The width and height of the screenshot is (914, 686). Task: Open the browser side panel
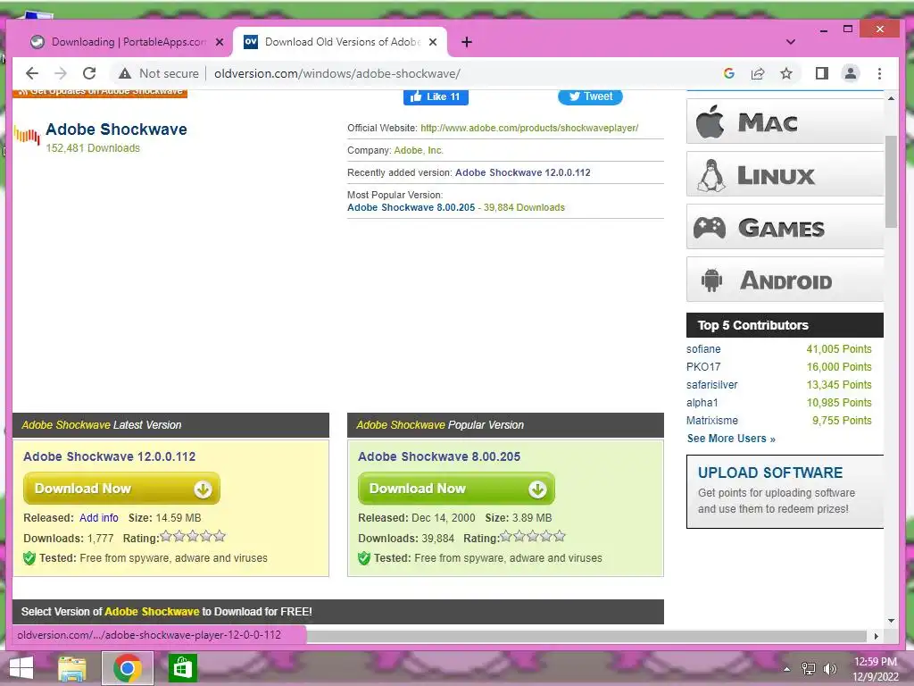coord(822,73)
